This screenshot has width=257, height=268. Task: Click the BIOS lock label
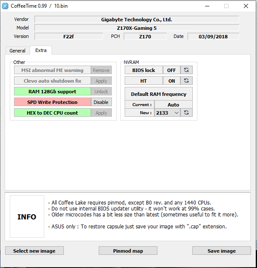coord(143,70)
